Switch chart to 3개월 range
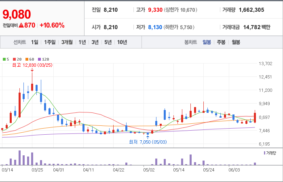The image size is (283, 182). pos(67,42)
